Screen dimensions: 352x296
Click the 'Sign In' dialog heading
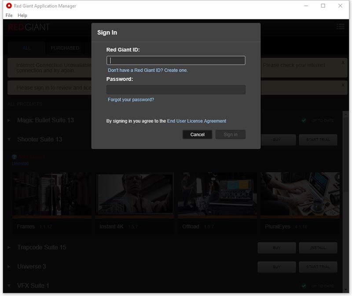pos(107,33)
